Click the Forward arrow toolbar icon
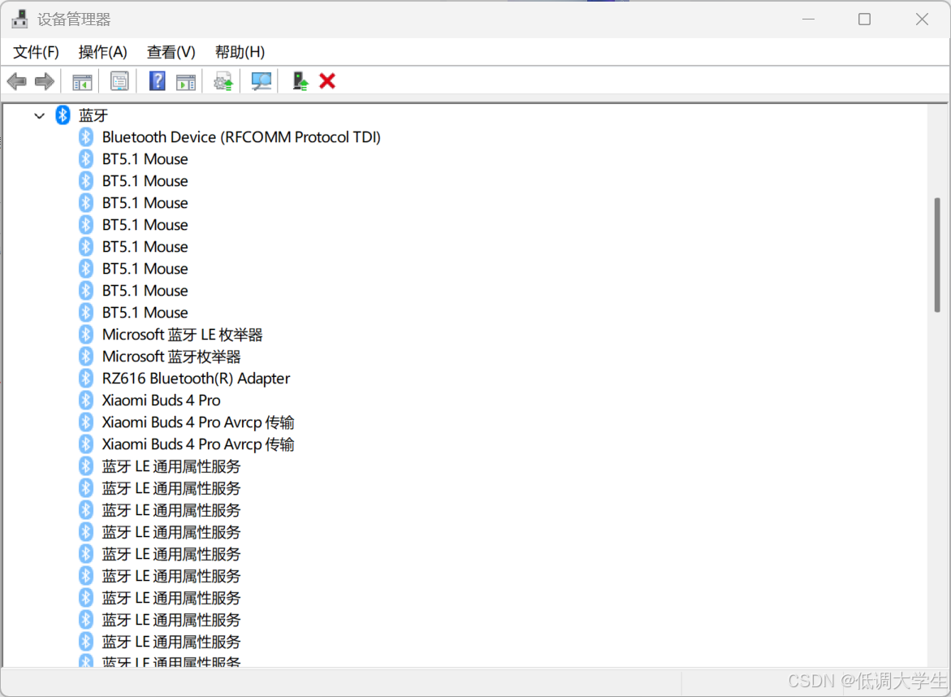The image size is (951, 697). click(x=45, y=81)
